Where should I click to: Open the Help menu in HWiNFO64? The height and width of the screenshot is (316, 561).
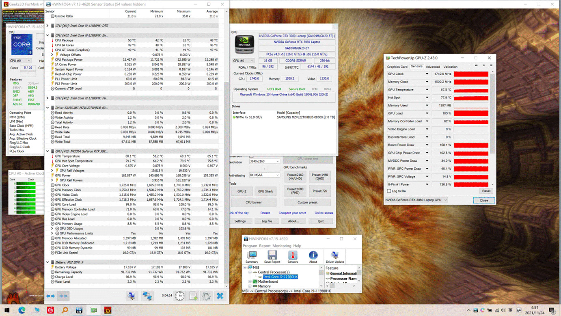(x=297, y=246)
